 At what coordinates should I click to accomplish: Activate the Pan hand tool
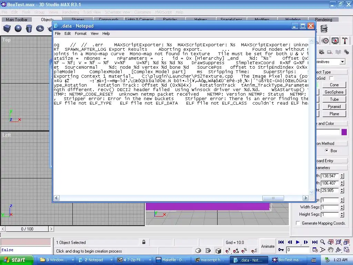331,250
